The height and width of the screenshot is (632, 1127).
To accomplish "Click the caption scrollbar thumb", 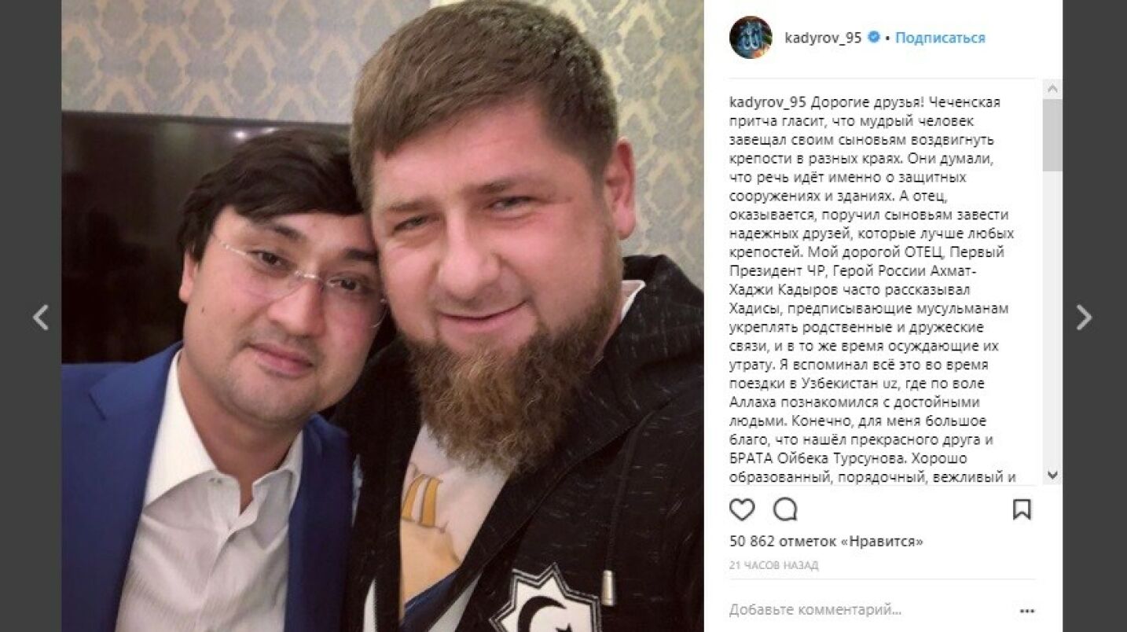I will click(x=1052, y=134).
